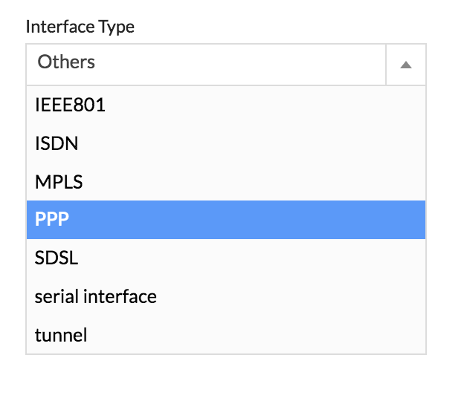Choose the ISDN option
467x401 pixels.
pyautogui.click(x=57, y=144)
